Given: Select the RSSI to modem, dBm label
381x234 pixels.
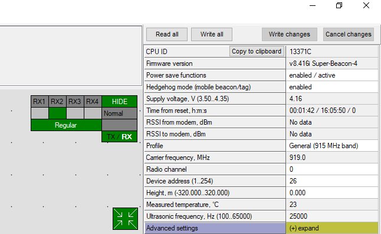Looking at the screenshot, I should tap(176, 134).
